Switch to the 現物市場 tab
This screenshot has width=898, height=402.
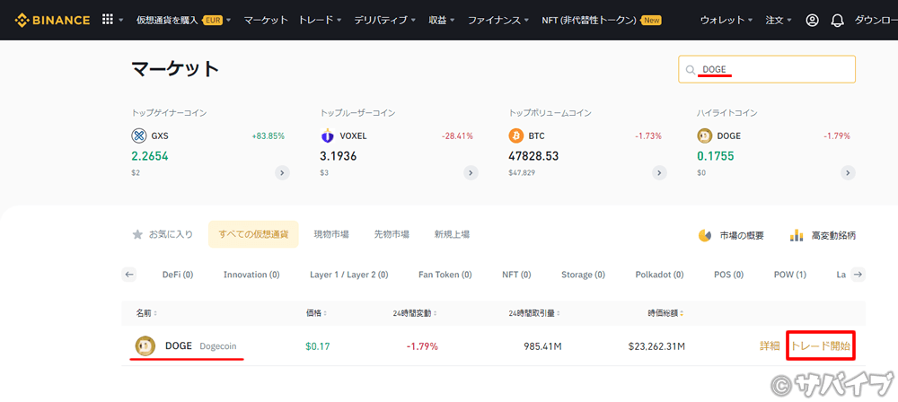(331, 234)
